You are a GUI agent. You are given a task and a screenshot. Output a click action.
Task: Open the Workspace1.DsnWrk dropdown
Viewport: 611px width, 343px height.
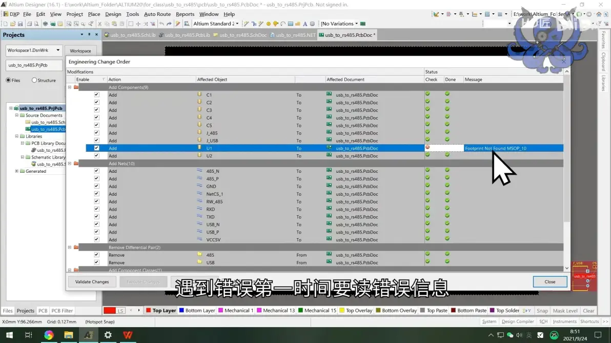[x=34, y=50]
